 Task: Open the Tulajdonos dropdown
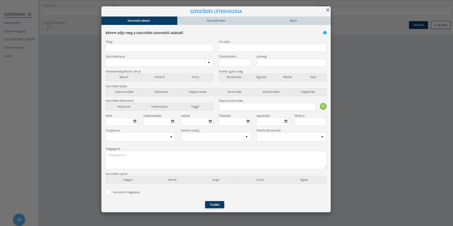[171, 137]
